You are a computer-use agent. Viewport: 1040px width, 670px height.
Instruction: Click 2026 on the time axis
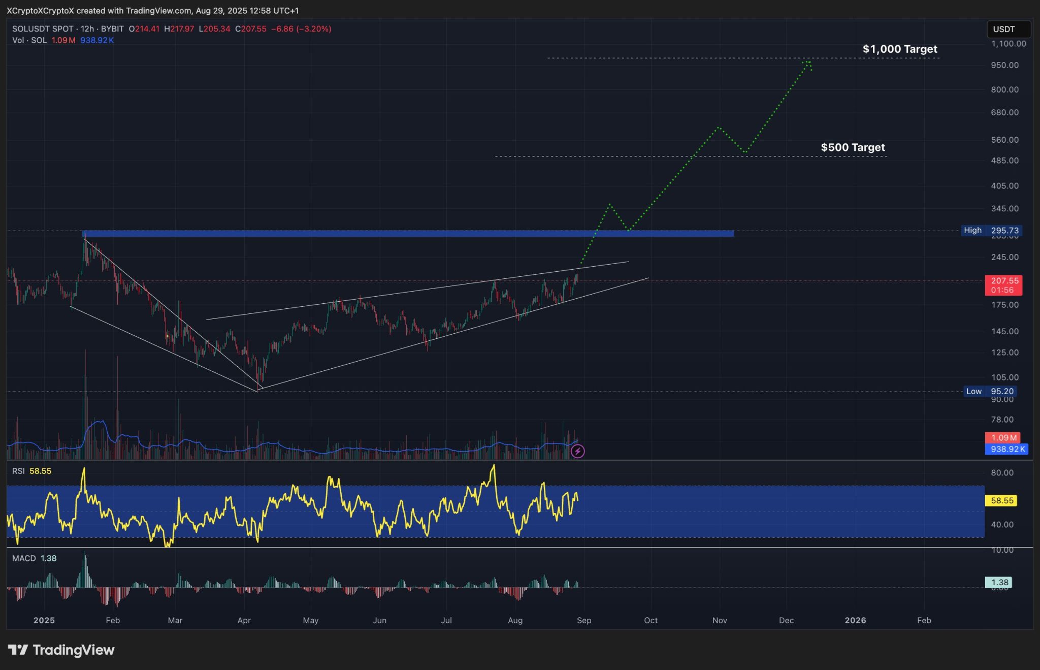click(x=857, y=620)
